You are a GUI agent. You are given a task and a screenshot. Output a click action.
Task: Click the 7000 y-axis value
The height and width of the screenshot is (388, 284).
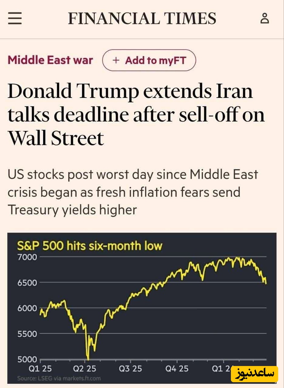point(27,258)
